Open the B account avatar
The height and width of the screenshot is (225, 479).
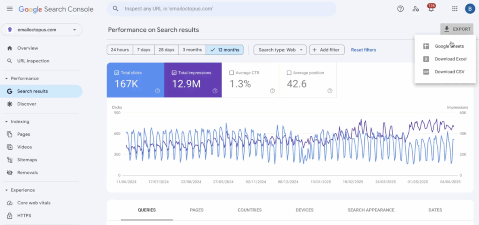tap(470, 9)
